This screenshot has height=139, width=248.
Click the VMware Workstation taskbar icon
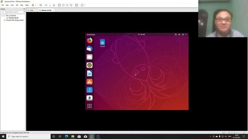coord(91,136)
